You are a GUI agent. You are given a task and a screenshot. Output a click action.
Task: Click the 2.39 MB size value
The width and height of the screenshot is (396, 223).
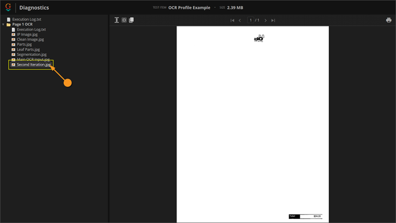pos(235,7)
